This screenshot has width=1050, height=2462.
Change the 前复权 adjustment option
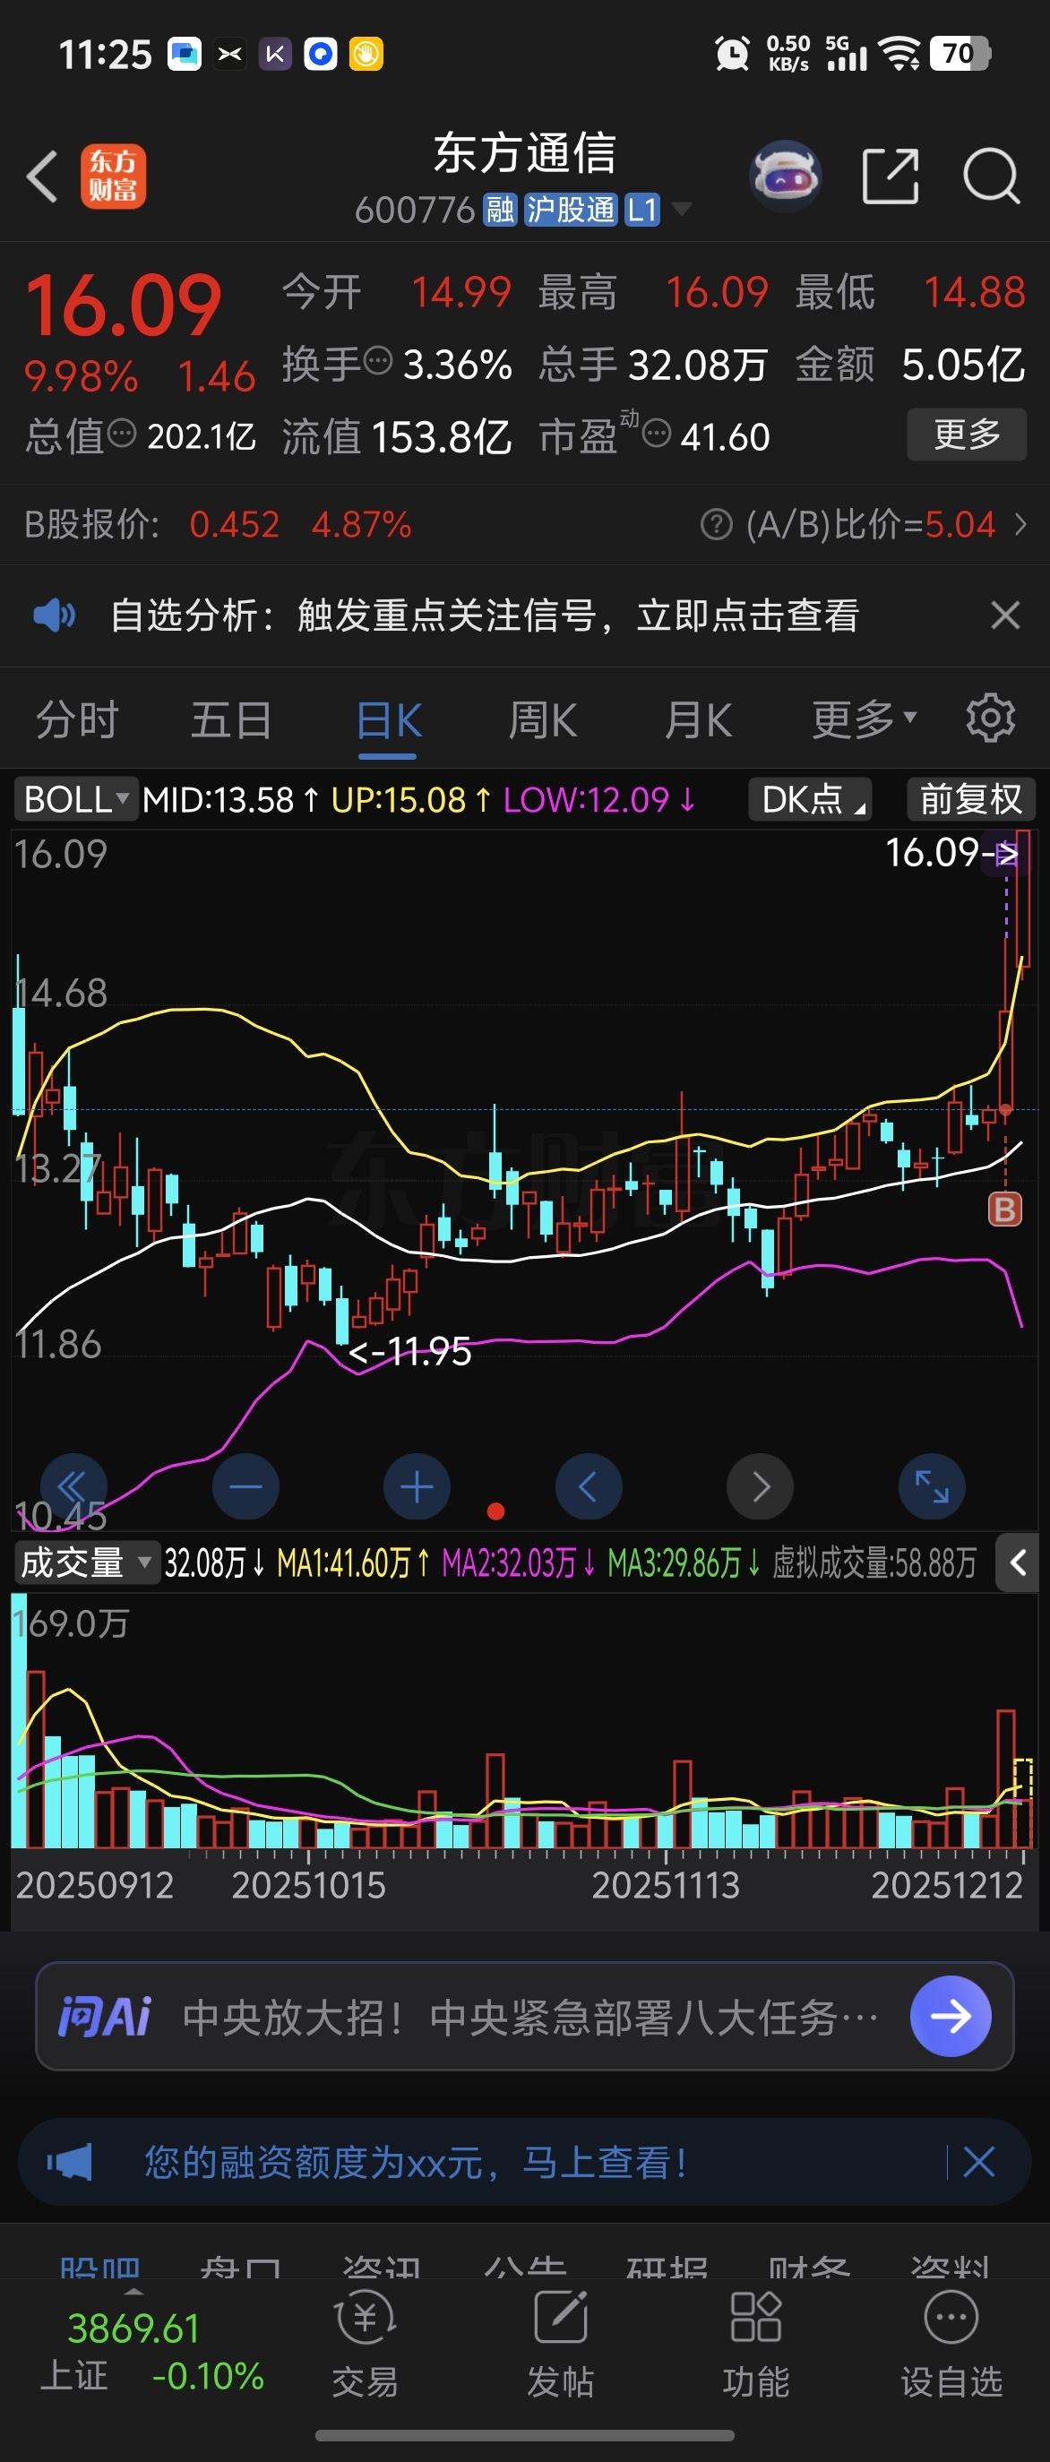point(970,799)
